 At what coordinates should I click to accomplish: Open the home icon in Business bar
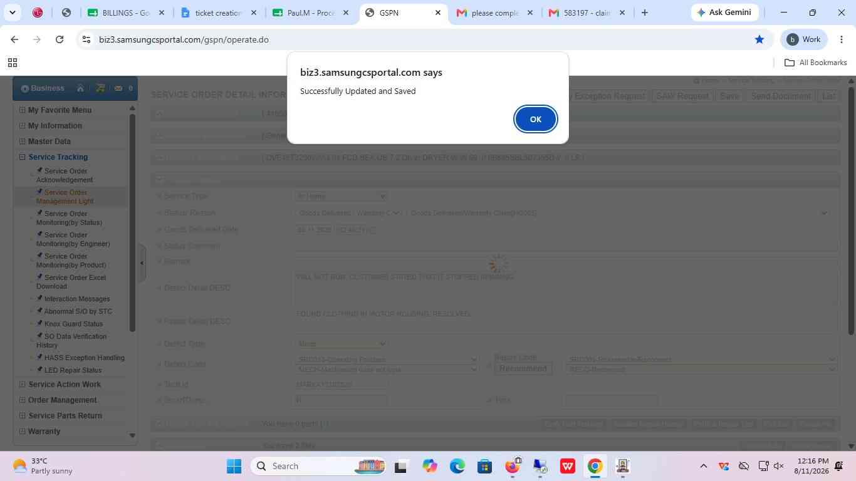(x=80, y=88)
